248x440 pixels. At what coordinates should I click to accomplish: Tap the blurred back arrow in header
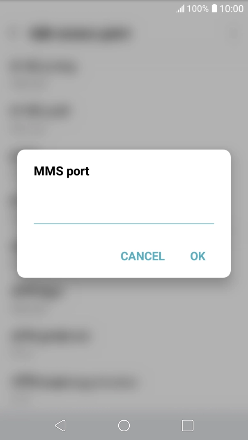[13, 34]
